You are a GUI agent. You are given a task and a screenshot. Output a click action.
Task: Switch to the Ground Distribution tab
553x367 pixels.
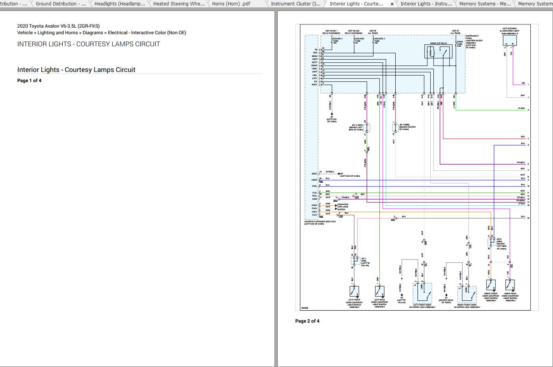(x=61, y=4)
